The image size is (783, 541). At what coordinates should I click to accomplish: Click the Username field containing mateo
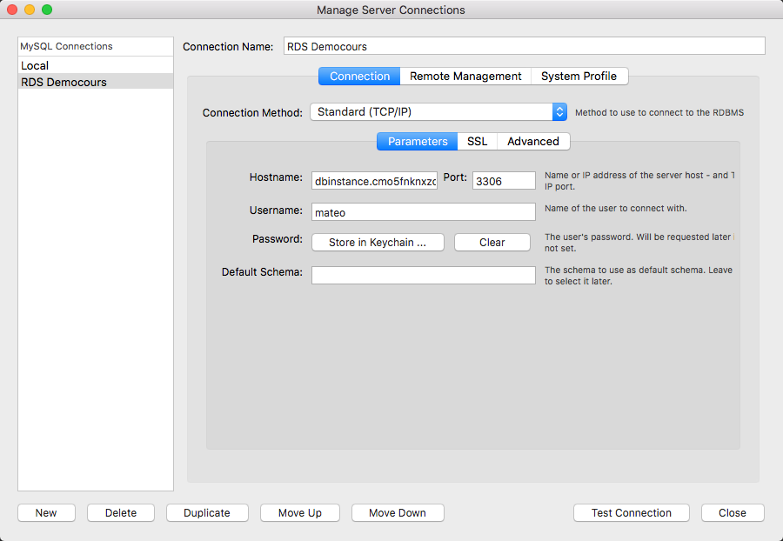[x=423, y=211]
